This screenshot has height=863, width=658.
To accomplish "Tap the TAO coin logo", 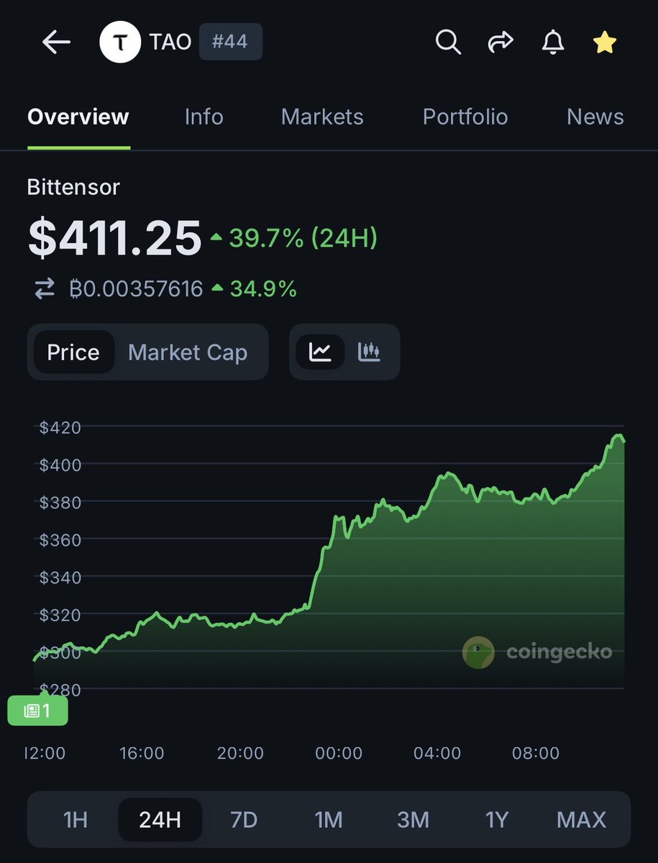I will pos(121,43).
